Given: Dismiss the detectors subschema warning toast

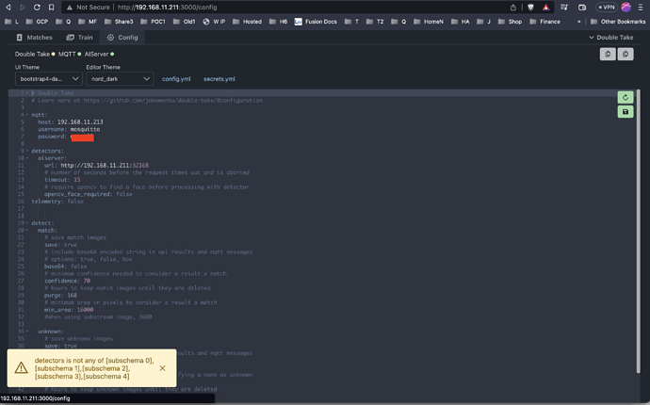Looking at the screenshot, I should pyautogui.click(x=162, y=368).
